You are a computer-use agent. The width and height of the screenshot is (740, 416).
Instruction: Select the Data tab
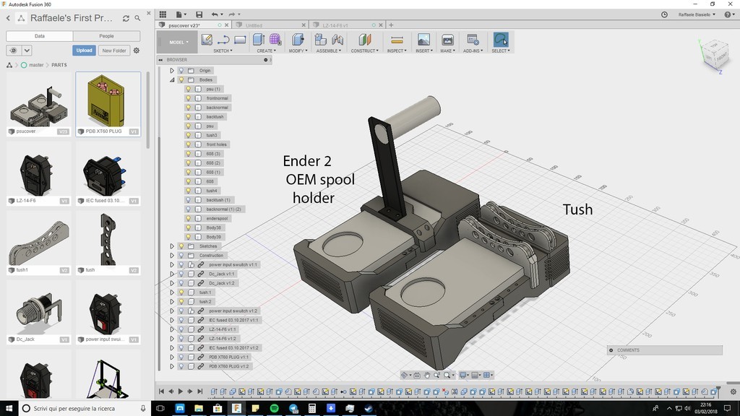40,36
